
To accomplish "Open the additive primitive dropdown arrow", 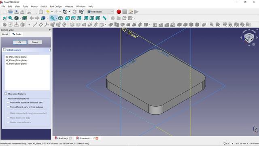I will 106,25.
